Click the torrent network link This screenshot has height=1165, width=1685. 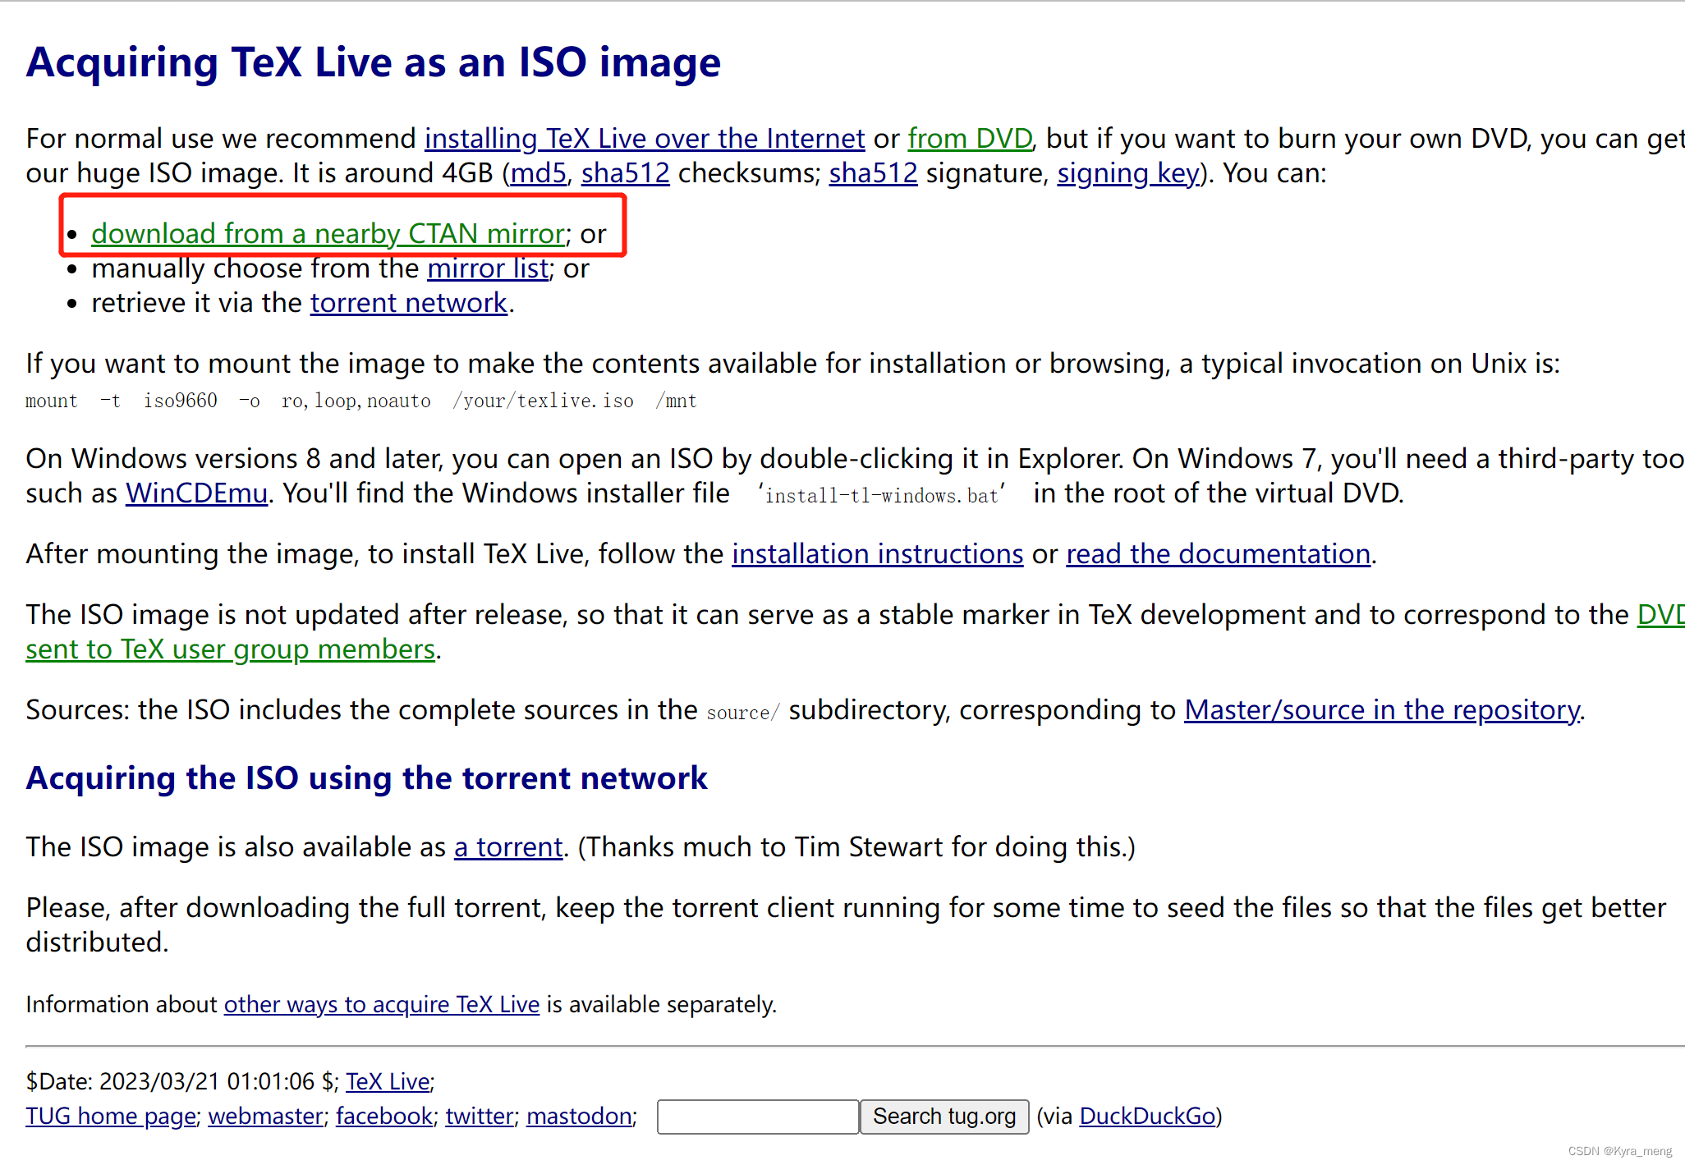click(408, 303)
